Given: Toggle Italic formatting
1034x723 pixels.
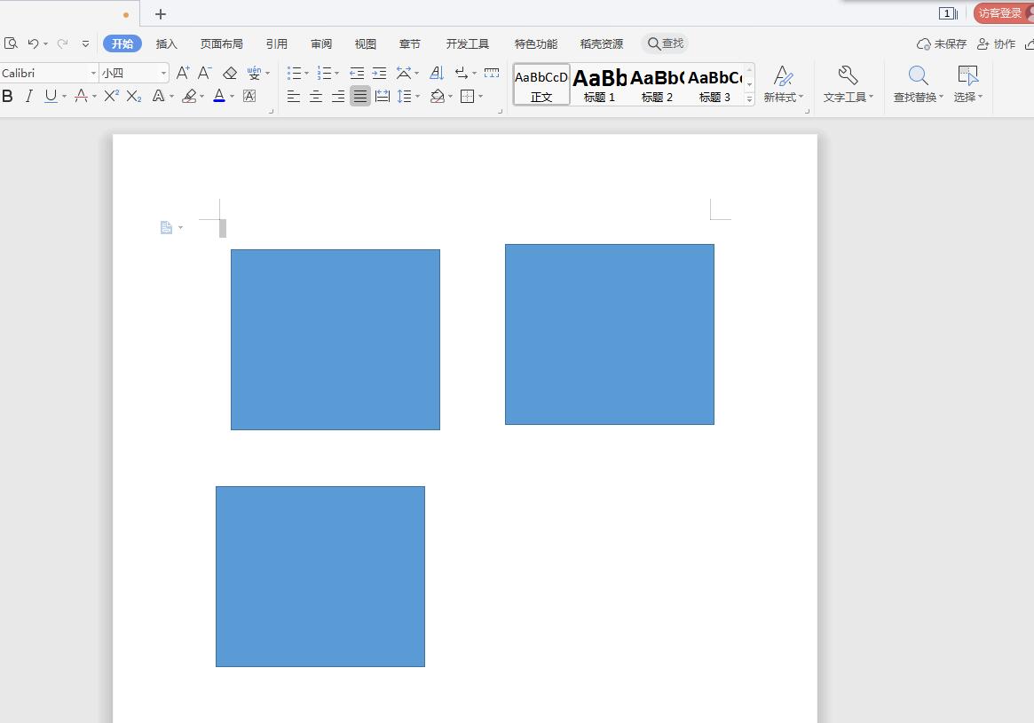Looking at the screenshot, I should pyautogui.click(x=28, y=96).
